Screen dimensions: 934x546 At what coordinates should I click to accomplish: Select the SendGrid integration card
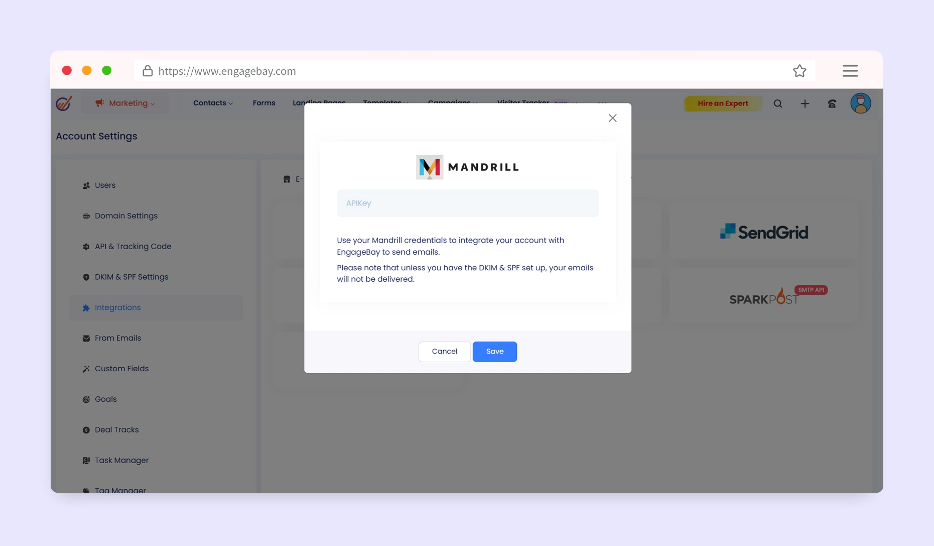point(764,232)
